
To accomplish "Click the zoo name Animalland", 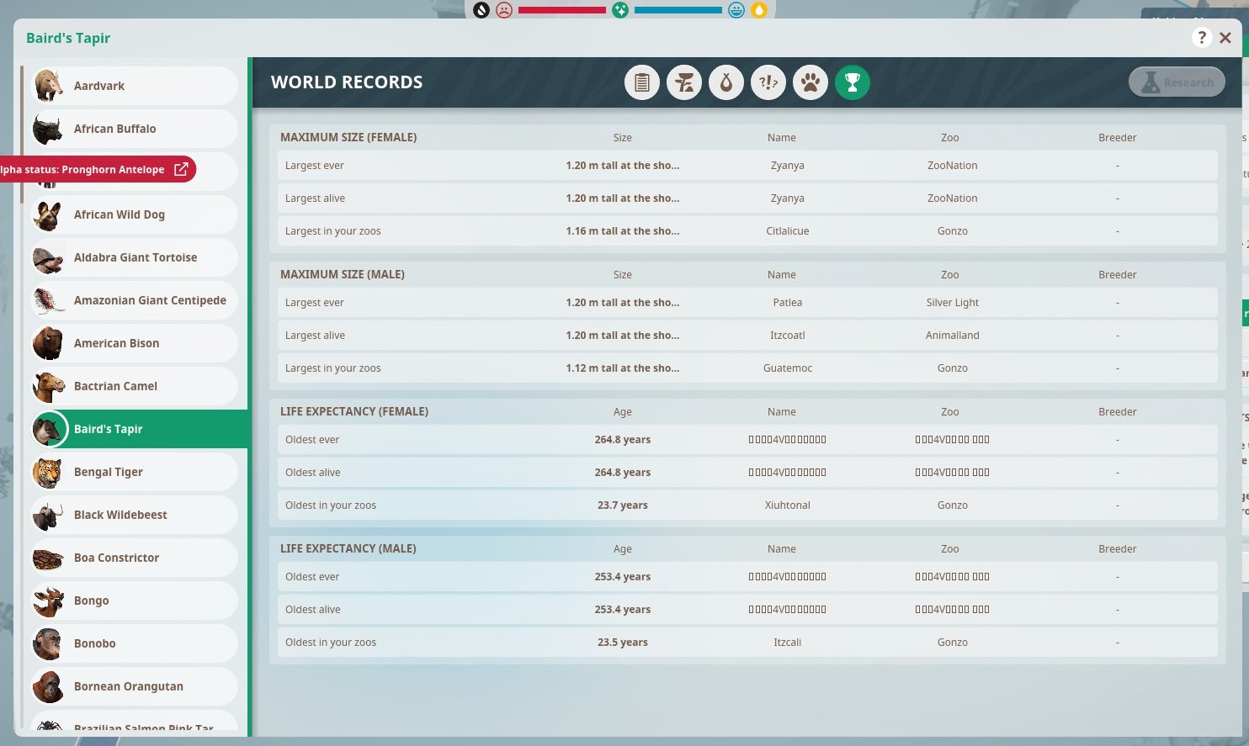I will click(953, 336).
